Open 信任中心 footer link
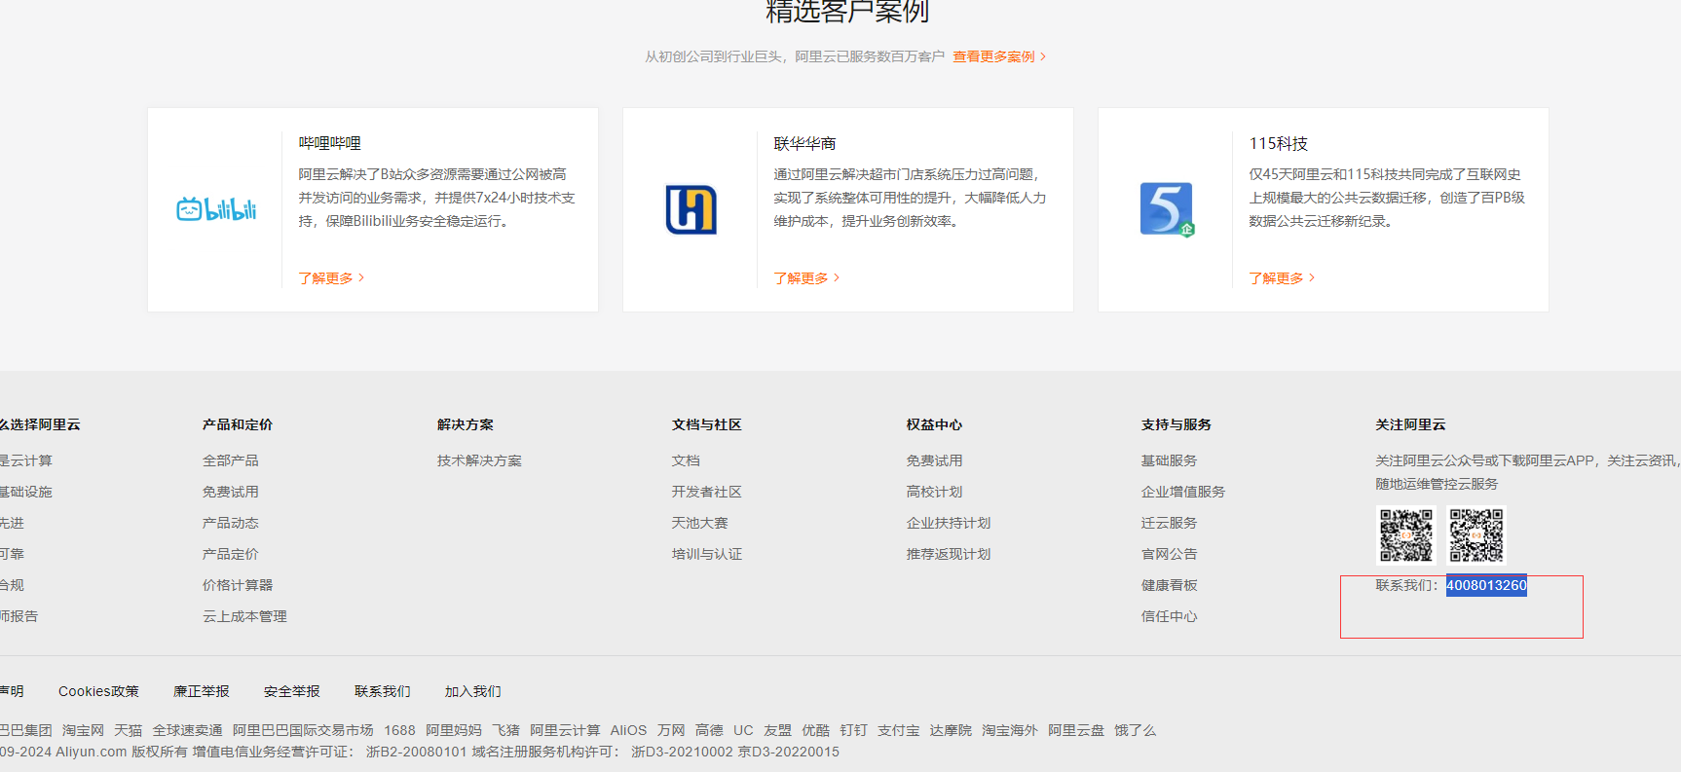The image size is (1681, 772). (1170, 616)
